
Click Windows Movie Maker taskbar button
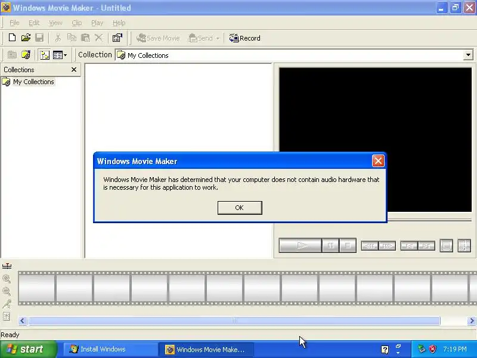click(206, 349)
